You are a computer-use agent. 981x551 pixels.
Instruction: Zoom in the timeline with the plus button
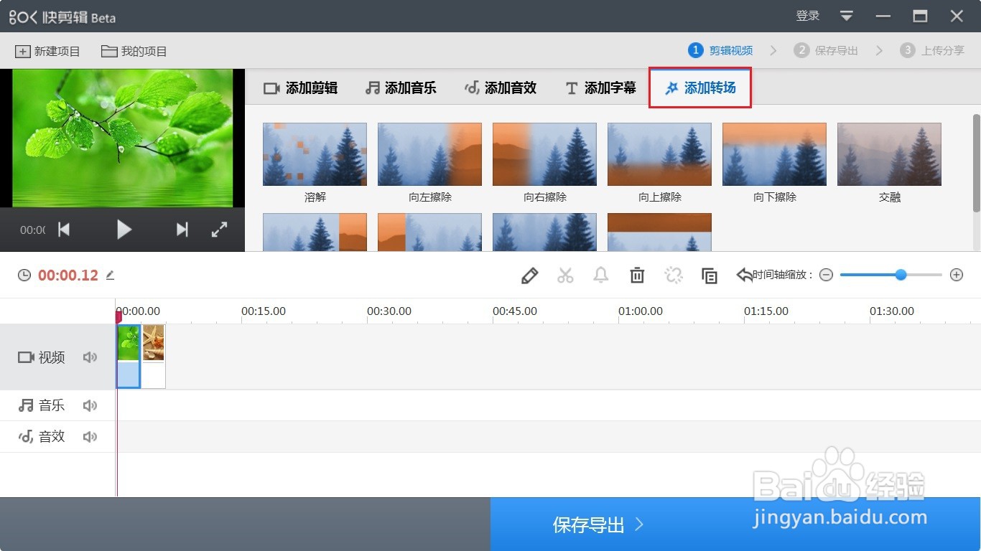[957, 275]
